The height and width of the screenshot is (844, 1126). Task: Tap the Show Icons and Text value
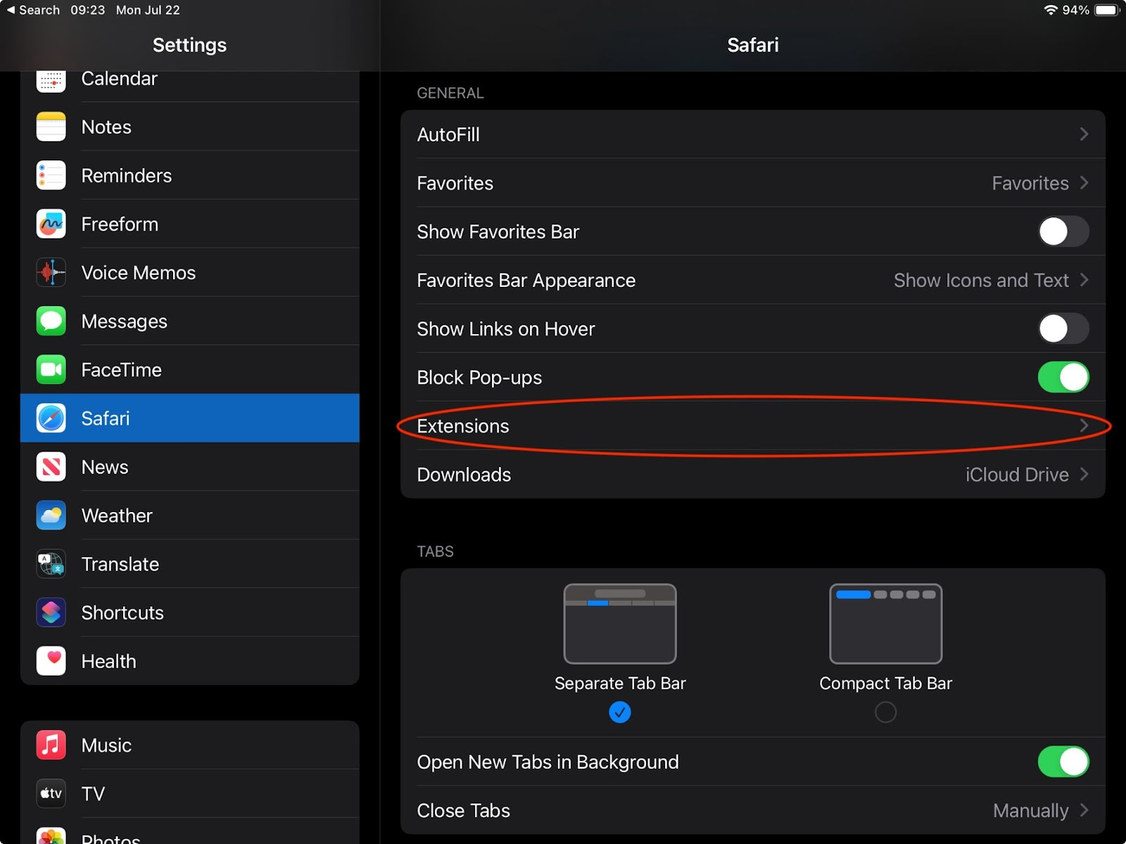pyautogui.click(x=981, y=281)
